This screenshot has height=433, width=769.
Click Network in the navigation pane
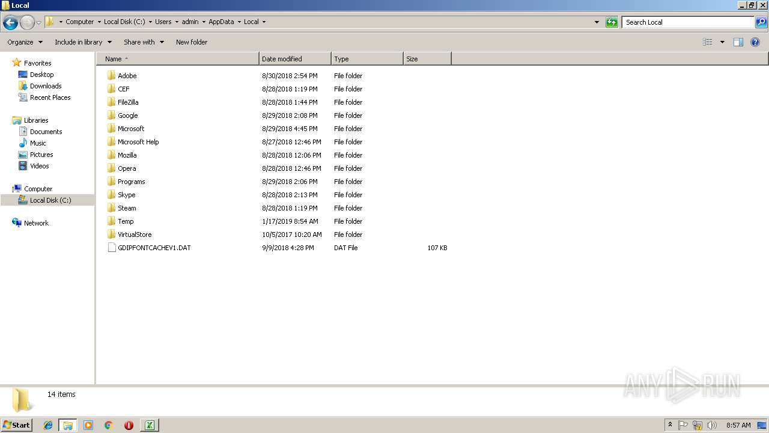click(36, 223)
